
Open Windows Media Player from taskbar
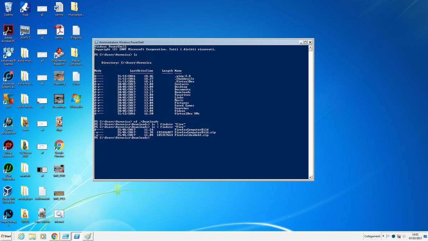click(43, 236)
